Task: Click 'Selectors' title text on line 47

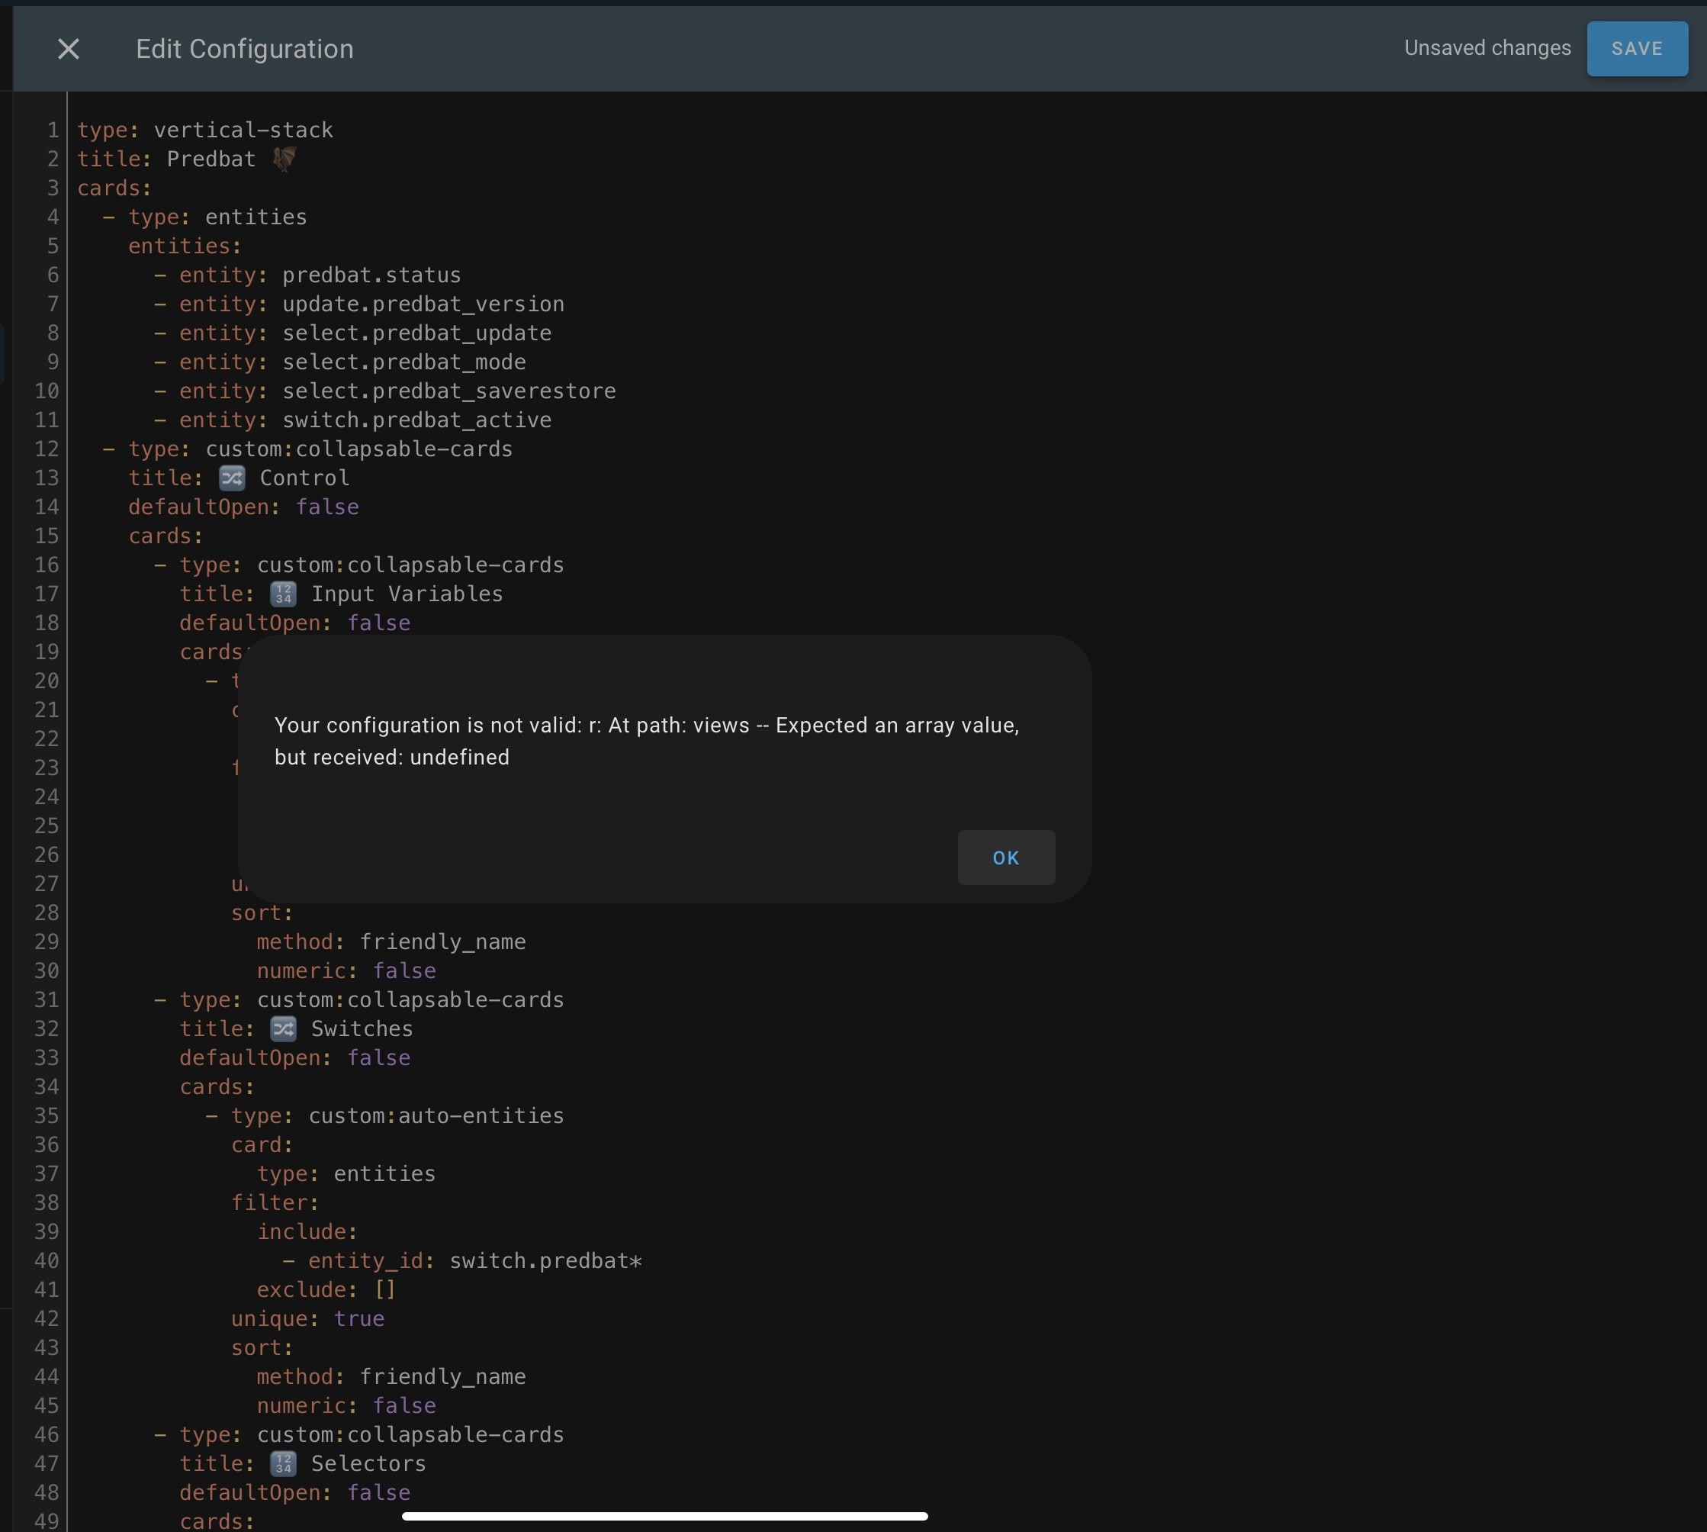Action: [368, 1464]
